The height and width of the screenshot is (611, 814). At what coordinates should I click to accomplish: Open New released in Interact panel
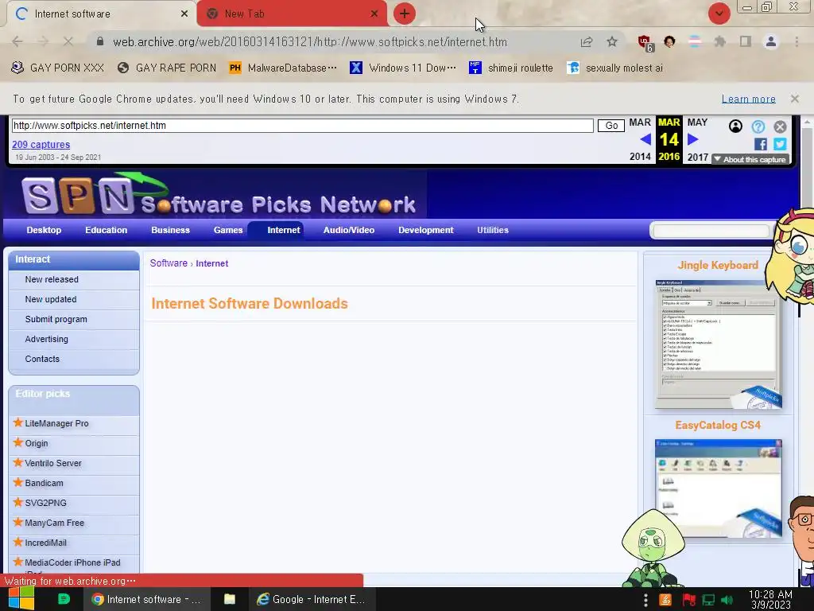point(52,279)
